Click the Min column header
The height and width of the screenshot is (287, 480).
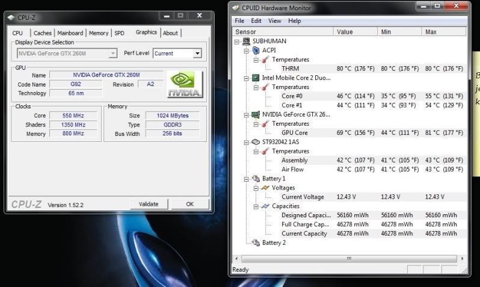point(400,32)
